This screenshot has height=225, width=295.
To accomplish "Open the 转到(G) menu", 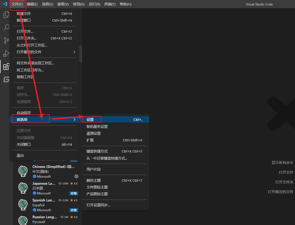I will pyautogui.click(x=79, y=4).
